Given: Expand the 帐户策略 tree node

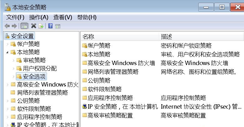Looking at the screenshot, I should (x=7, y=44).
